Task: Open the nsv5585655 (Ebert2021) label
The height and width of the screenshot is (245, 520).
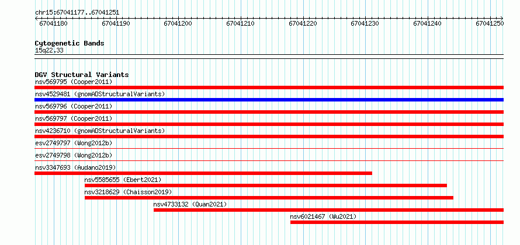Action: [123, 180]
